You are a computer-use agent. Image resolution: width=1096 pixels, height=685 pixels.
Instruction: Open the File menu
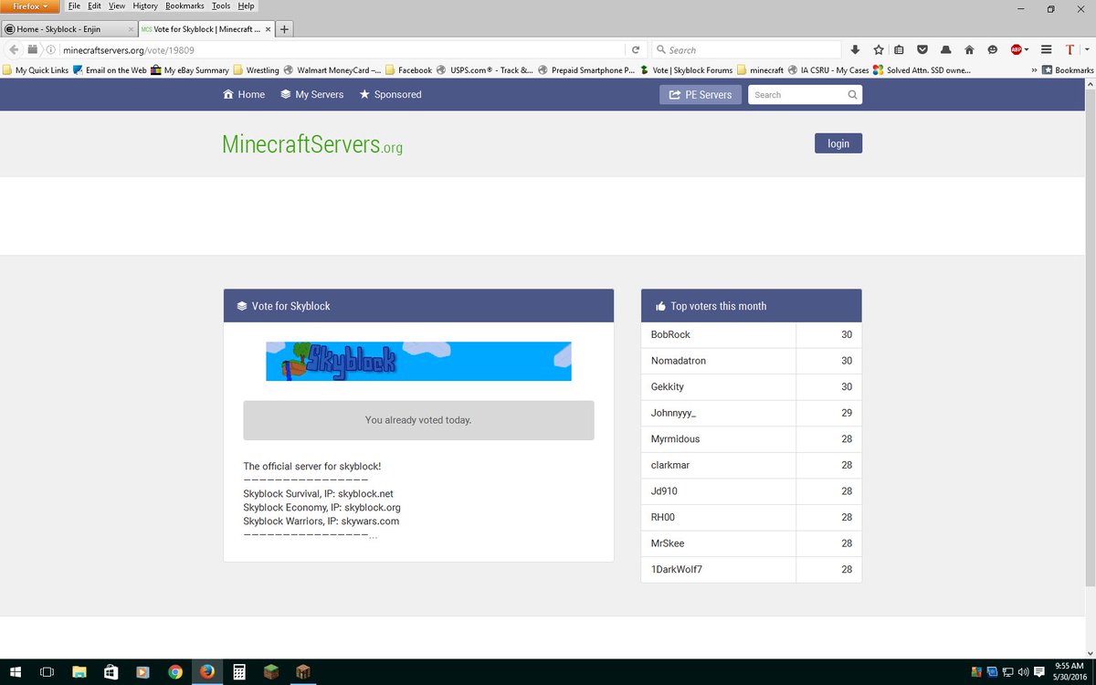pyautogui.click(x=74, y=5)
